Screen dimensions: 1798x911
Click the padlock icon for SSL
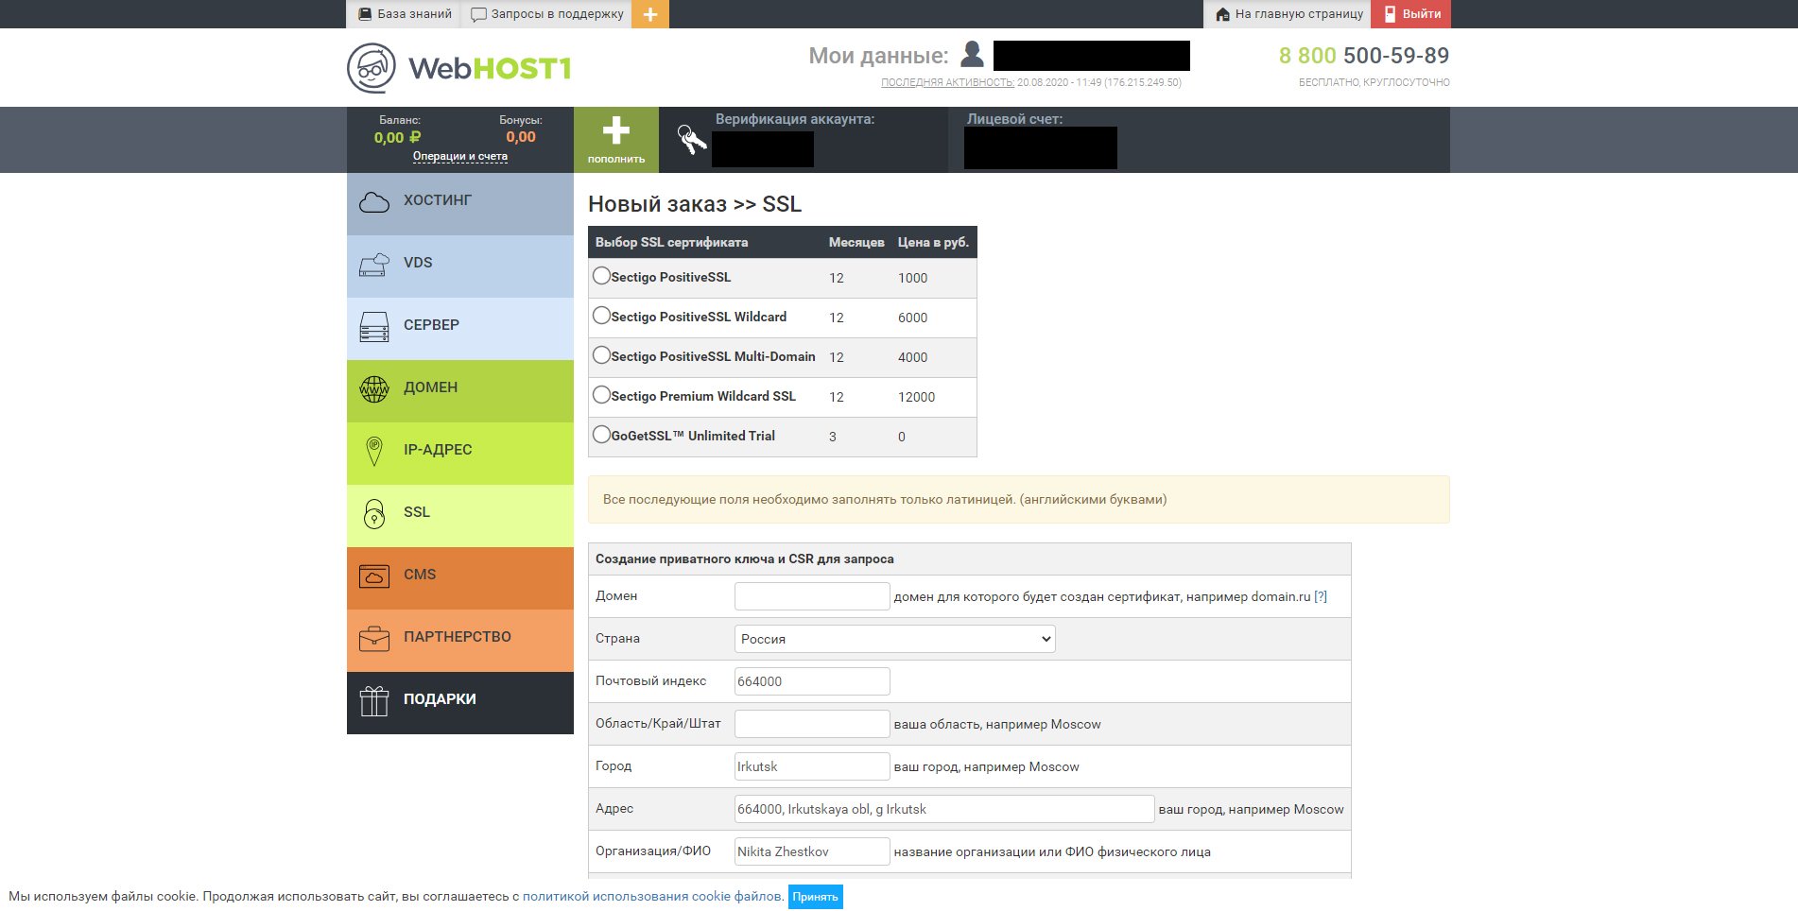374,513
